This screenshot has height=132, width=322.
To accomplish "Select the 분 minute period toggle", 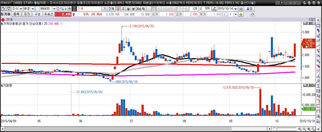I will pos(133,9).
